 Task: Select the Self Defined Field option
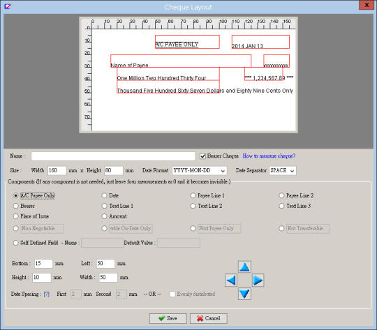pos(15,243)
